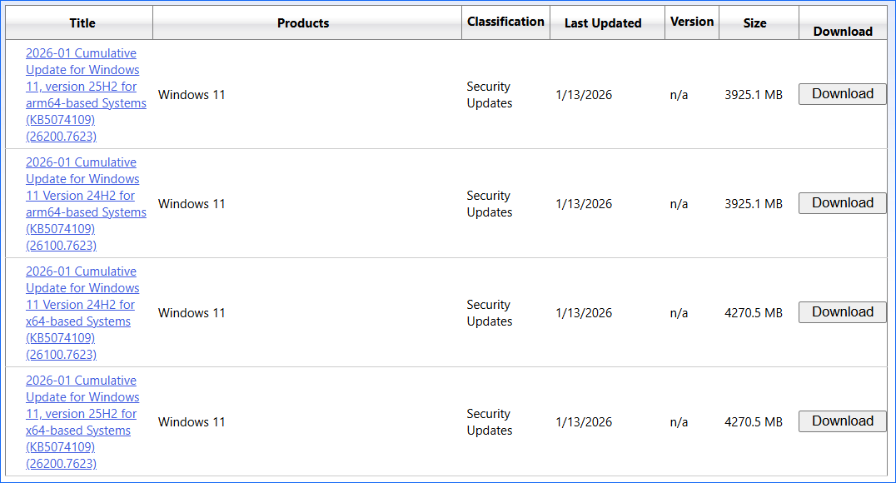Sort results by the Version column
896x483 pixels.
coord(691,22)
